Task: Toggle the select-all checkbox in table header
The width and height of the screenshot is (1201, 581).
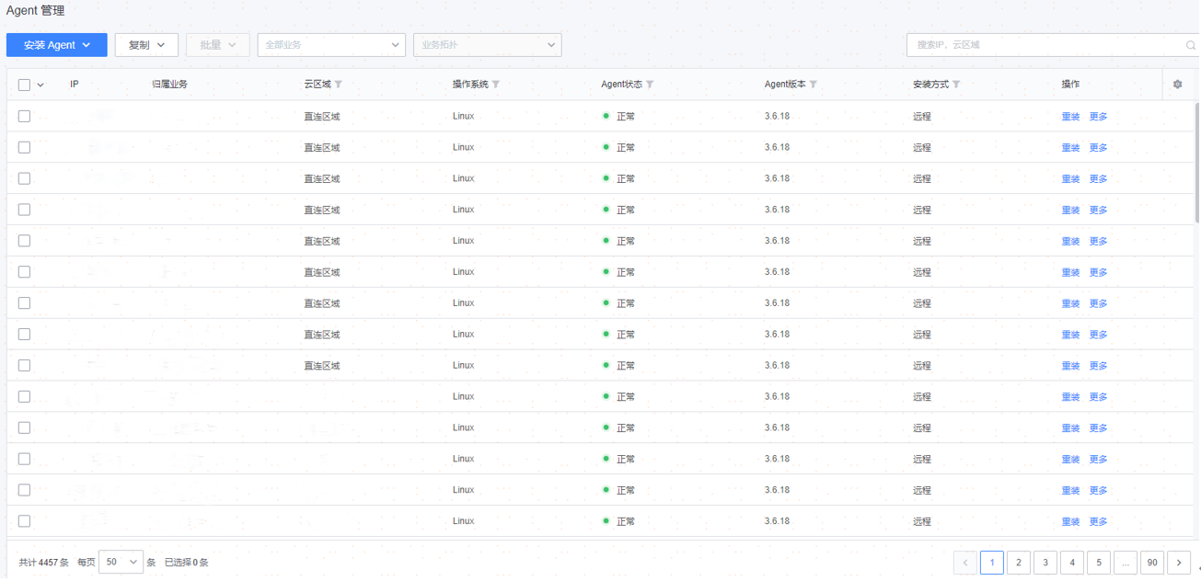Action: pyautogui.click(x=24, y=85)
